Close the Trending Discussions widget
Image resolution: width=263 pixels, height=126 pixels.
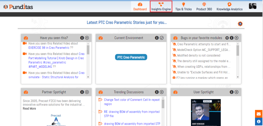162,92
